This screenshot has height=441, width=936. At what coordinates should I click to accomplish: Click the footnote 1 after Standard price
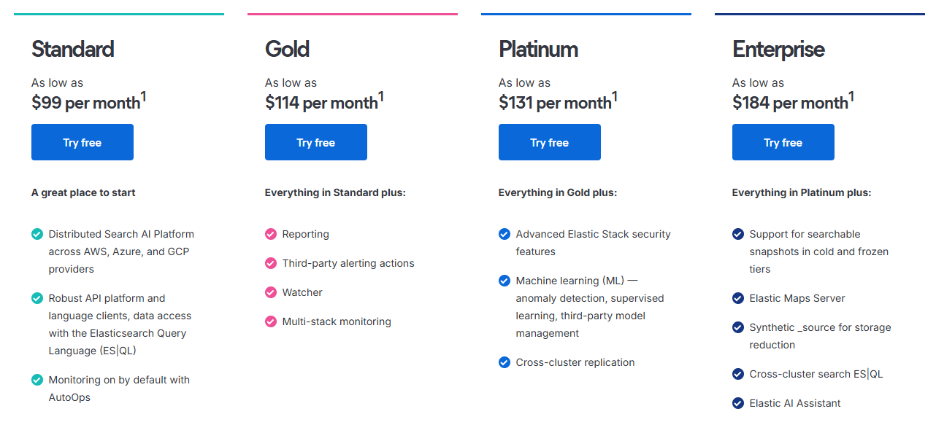(x=144, y=97)
